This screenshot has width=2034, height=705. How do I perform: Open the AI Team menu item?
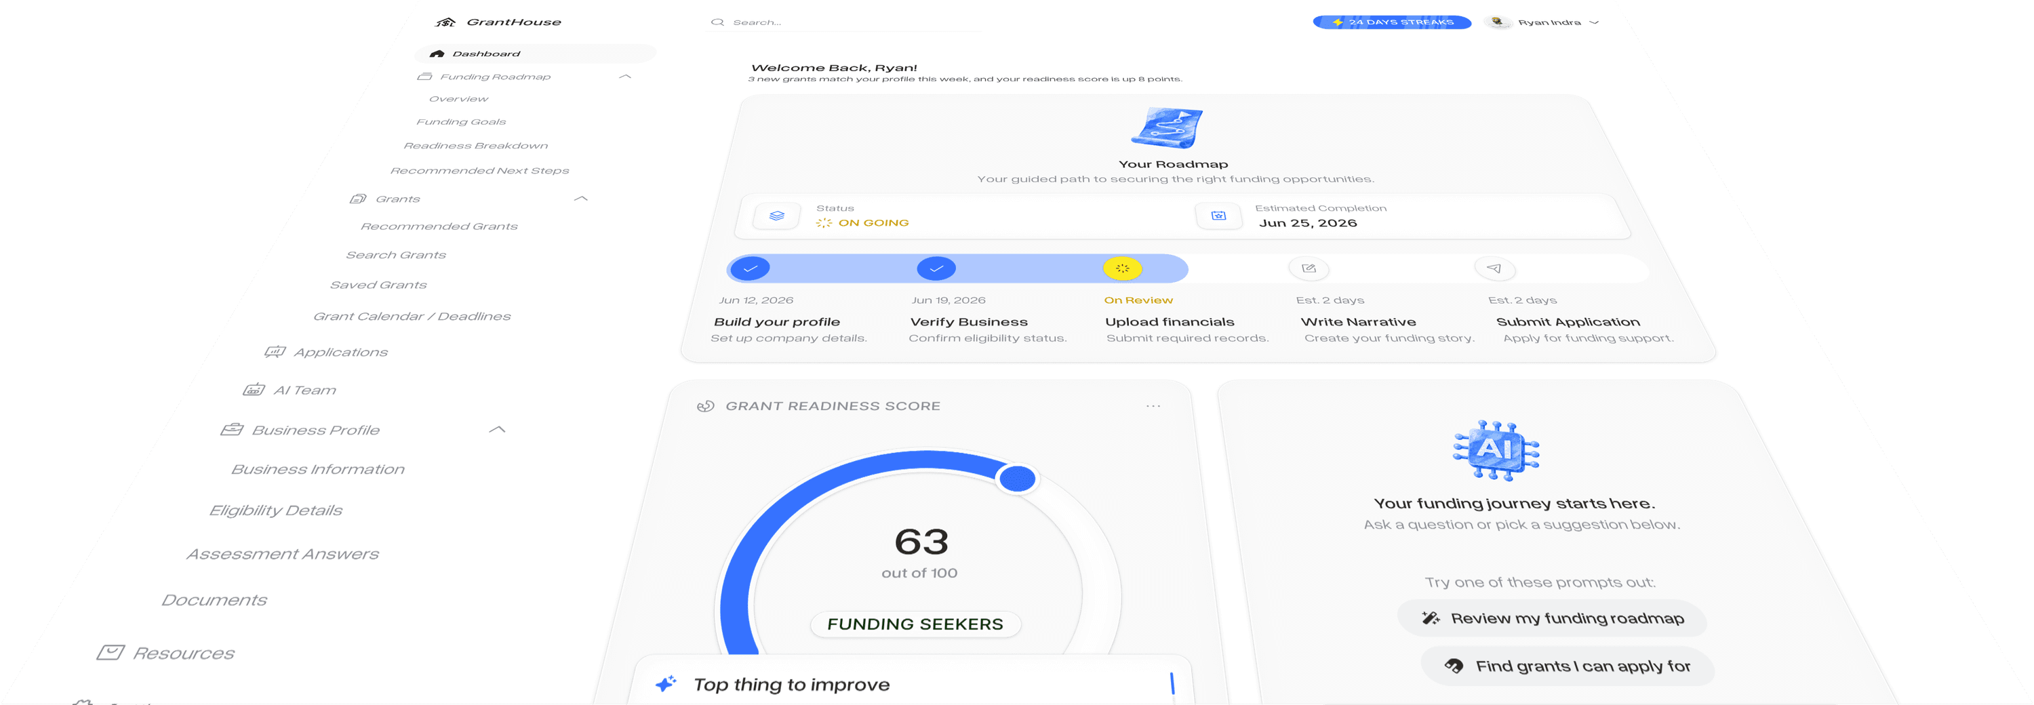[x=304, y=390]
